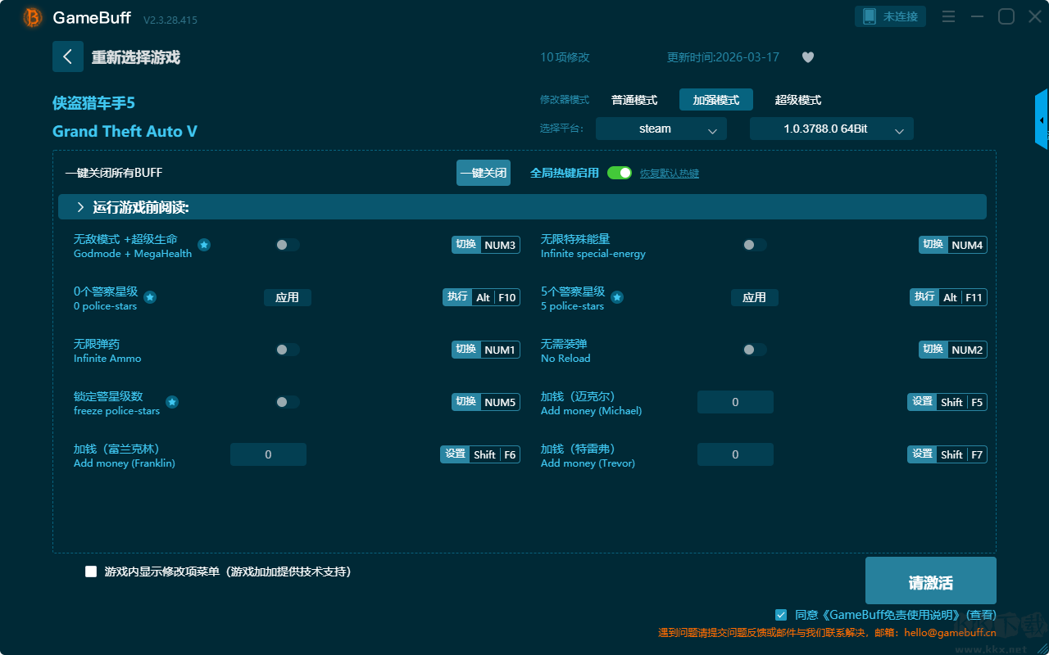Turn off 全局热键启用 global hotkey switch
Viewport: 1049px width, 655px height.
tap(620, 173)
